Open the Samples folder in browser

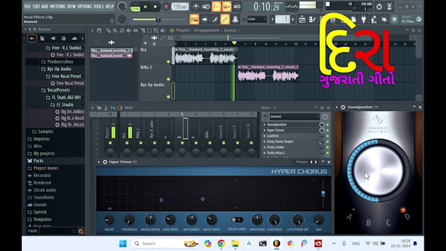click(x=43, y=132)
